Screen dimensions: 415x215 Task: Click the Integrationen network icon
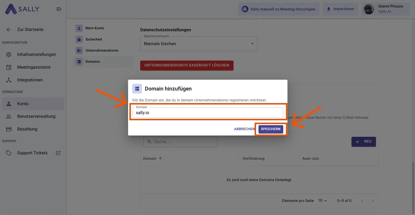click(x=9, y=80)
